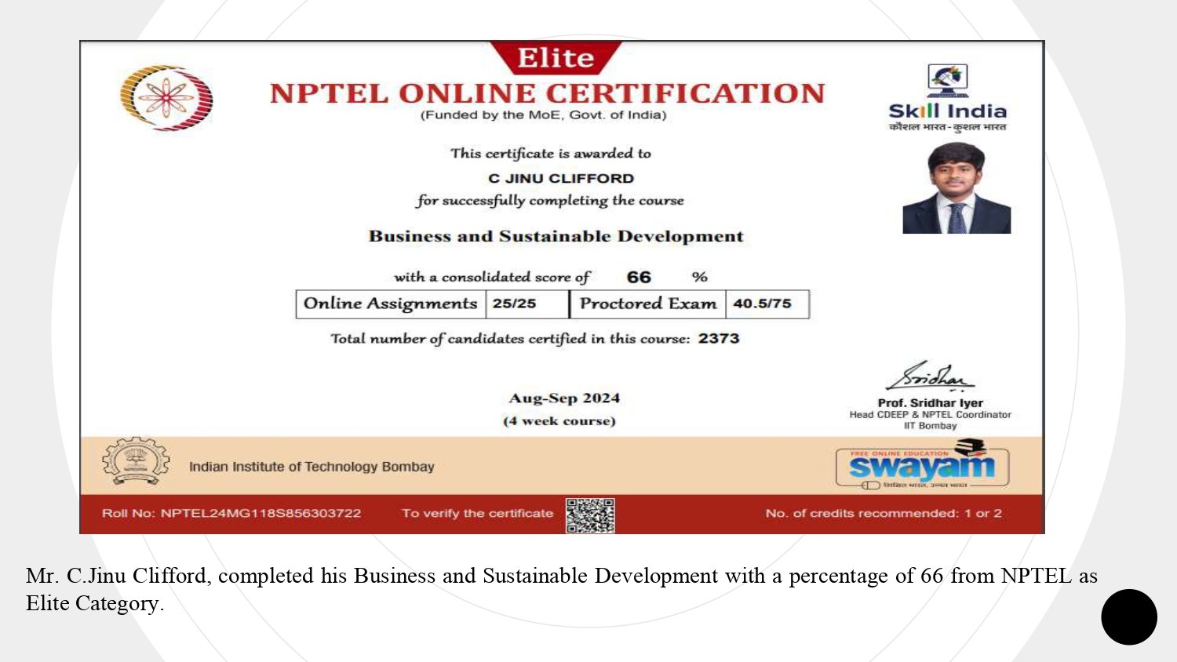Click 'for successfully completing the course' text

click(x=550, y=201)
